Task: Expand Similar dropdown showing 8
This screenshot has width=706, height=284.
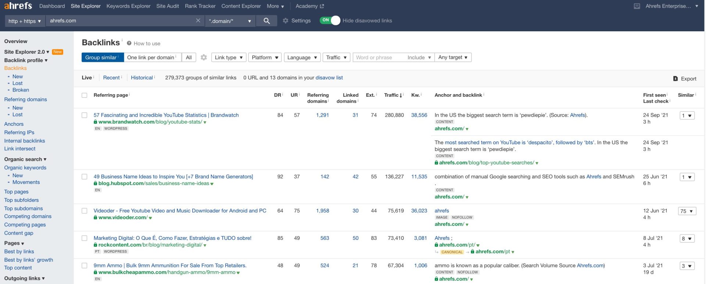Action: click(687, 239)
